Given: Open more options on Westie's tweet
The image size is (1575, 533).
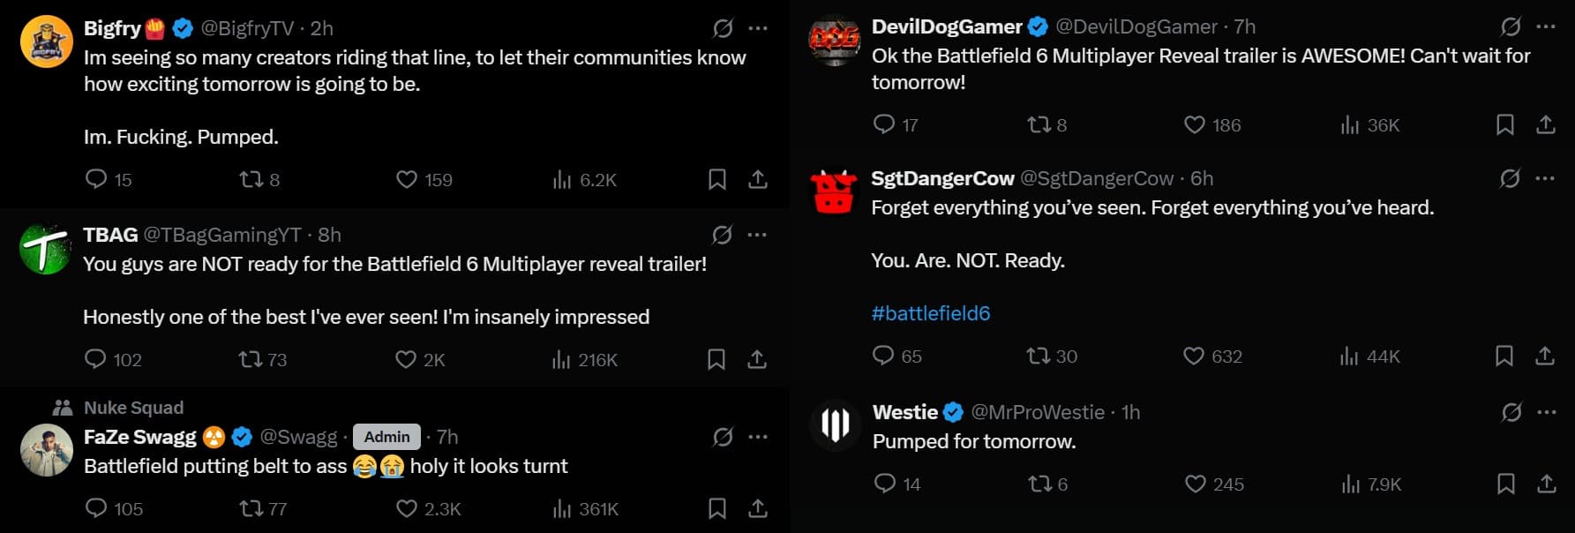Looking at the screenshot, I should click(x=1546, y=412).
